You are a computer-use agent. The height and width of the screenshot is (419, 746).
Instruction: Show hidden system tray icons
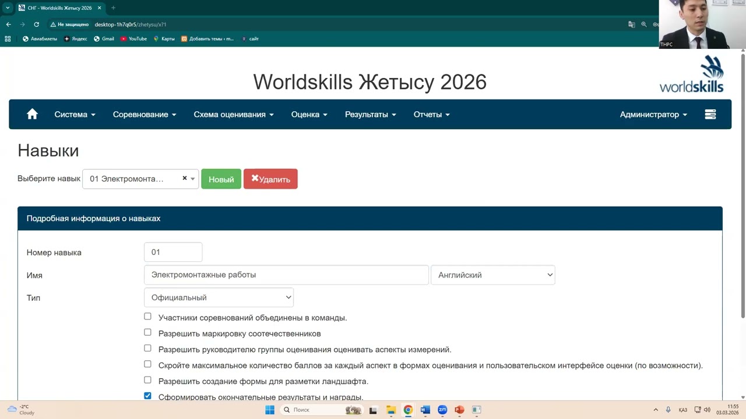tap(656, 410)
